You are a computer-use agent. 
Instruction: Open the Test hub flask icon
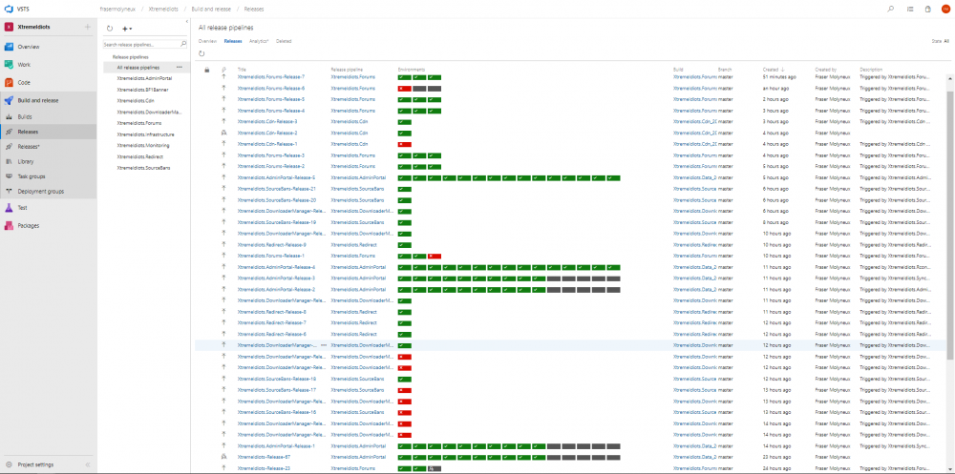tap(9, 207)
